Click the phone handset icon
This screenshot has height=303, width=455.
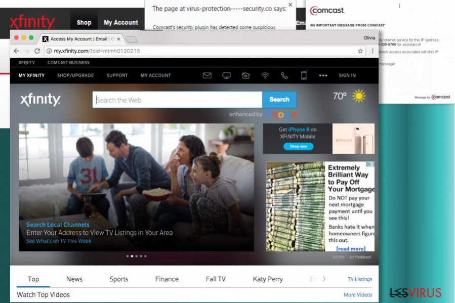[x=284, y=75]
